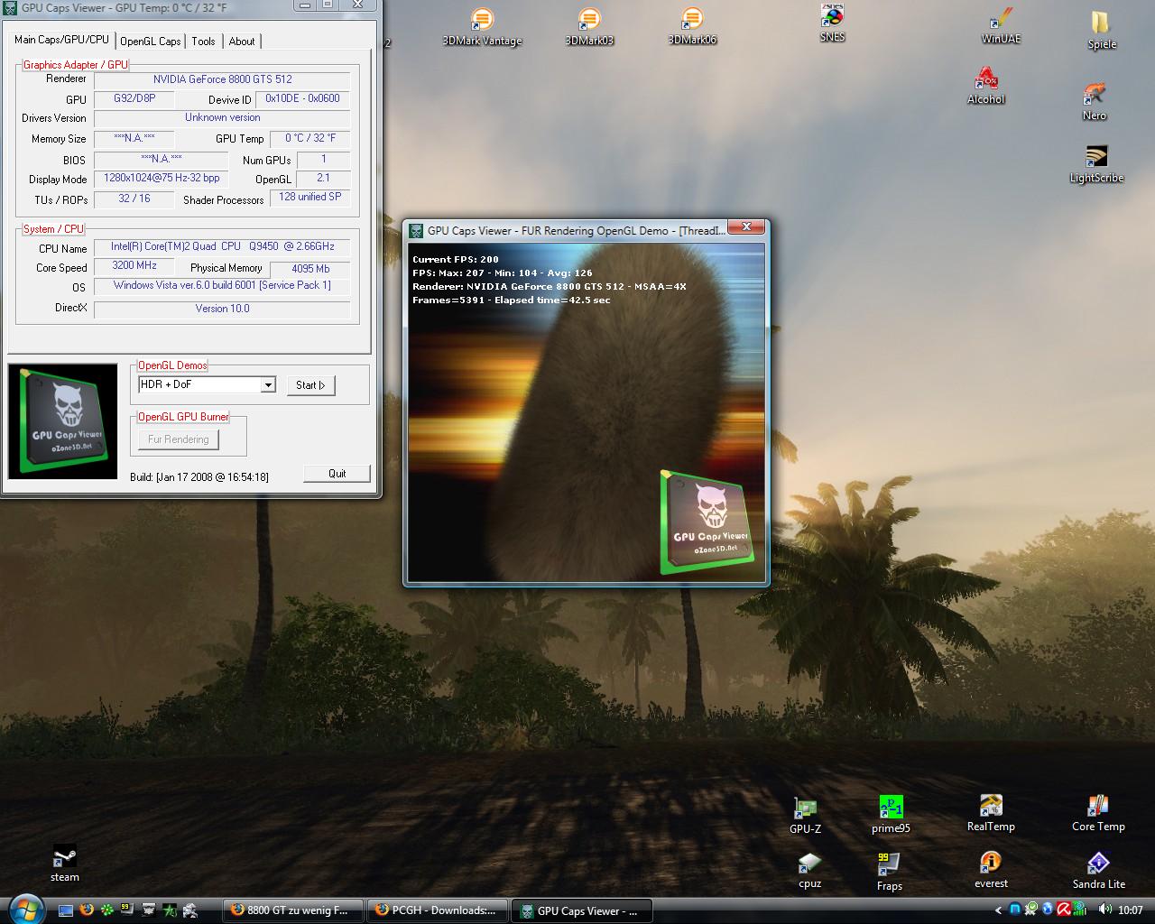Open the OpenGL Demos dropdown list

(267, 385)
